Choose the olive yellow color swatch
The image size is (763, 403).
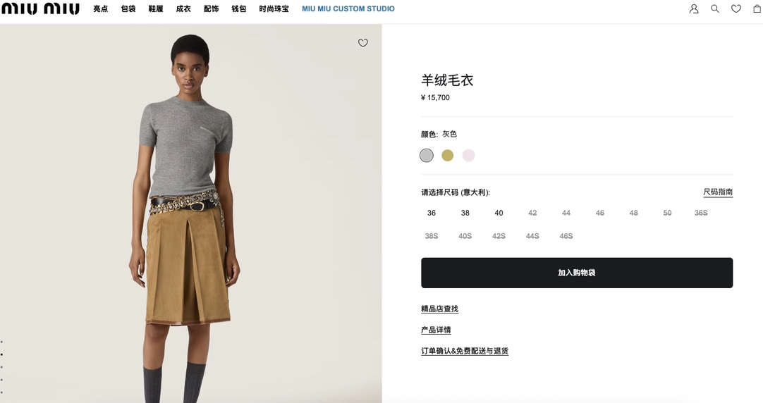point(447,156)
